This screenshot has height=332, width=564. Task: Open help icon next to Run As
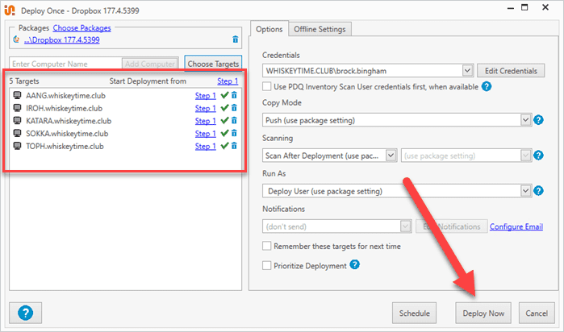coord(538,190)
